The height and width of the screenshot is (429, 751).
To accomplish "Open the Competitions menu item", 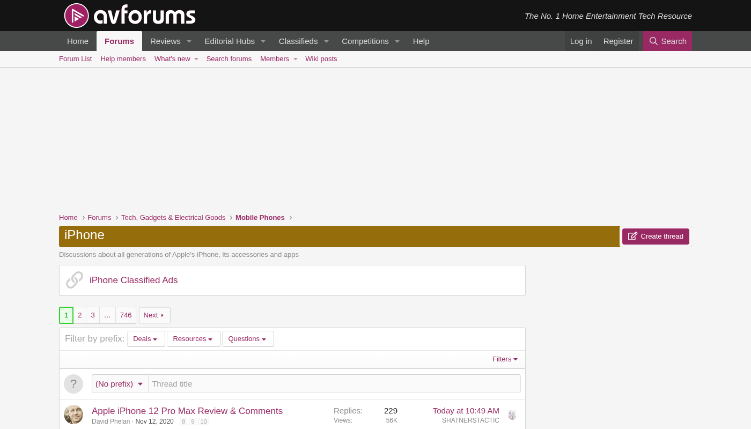I will (x=365, y=41).
